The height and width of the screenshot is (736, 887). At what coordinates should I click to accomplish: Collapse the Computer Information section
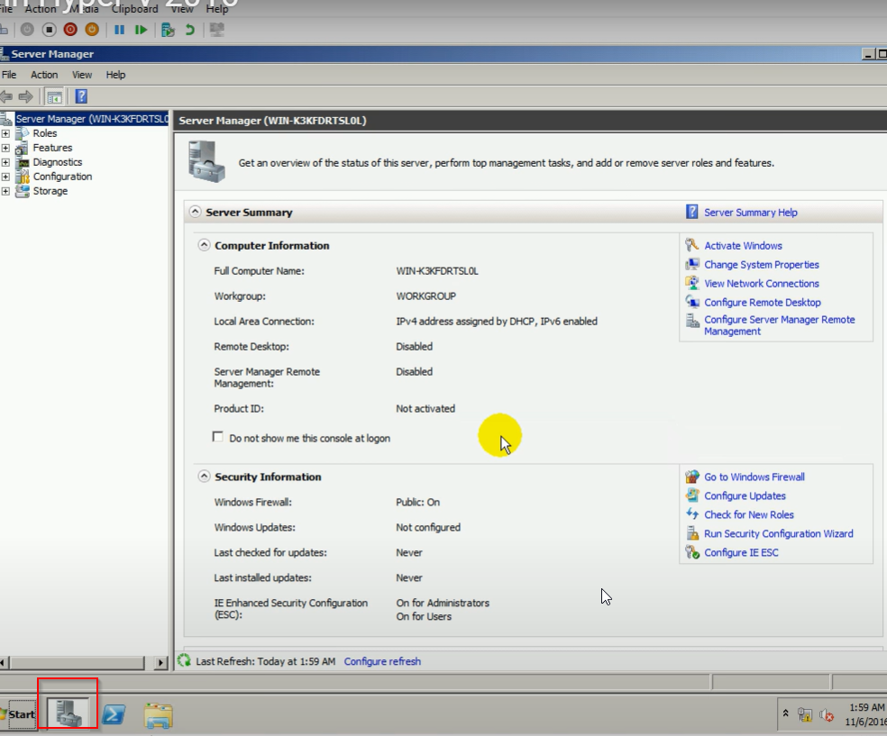click(204, 245)
